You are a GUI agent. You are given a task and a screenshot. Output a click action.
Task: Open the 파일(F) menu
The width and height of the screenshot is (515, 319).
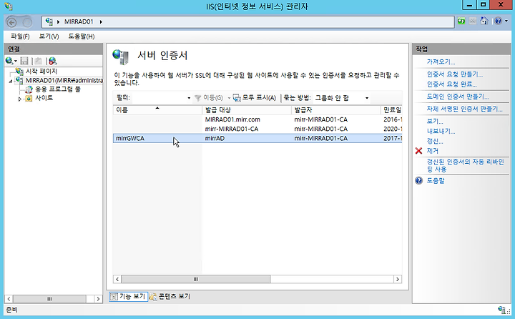click(20, 36)
